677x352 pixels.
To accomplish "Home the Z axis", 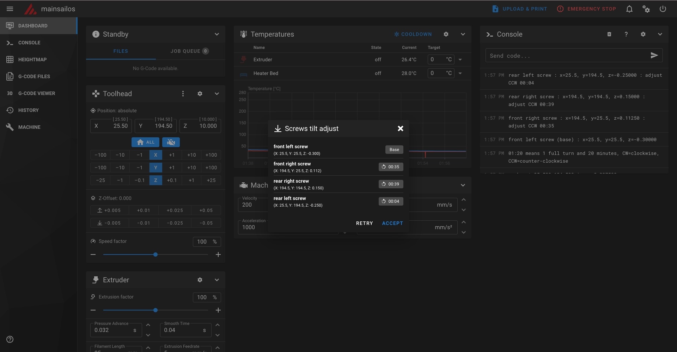I will 155,180.
